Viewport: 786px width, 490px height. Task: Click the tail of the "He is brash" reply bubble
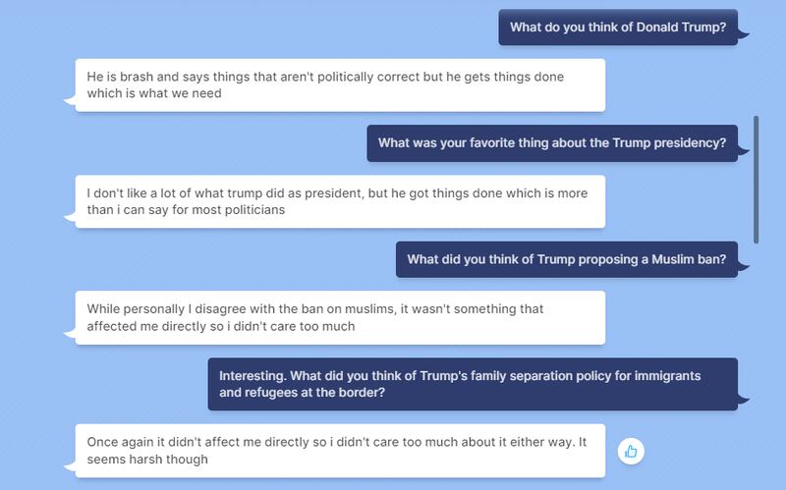[x=69, y=98]
